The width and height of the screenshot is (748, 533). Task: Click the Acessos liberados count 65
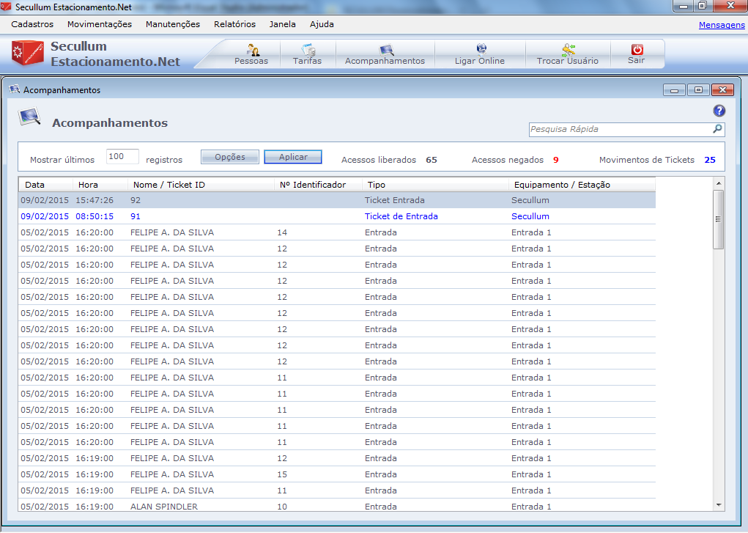pyautogui.click(x=432, y=160)
